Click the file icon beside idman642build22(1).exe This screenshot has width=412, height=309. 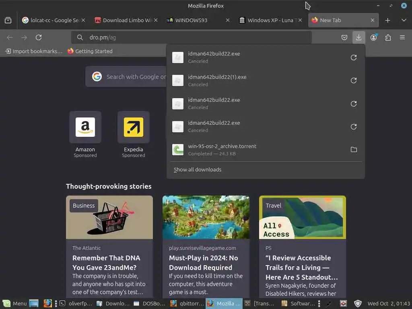[178, 80]
